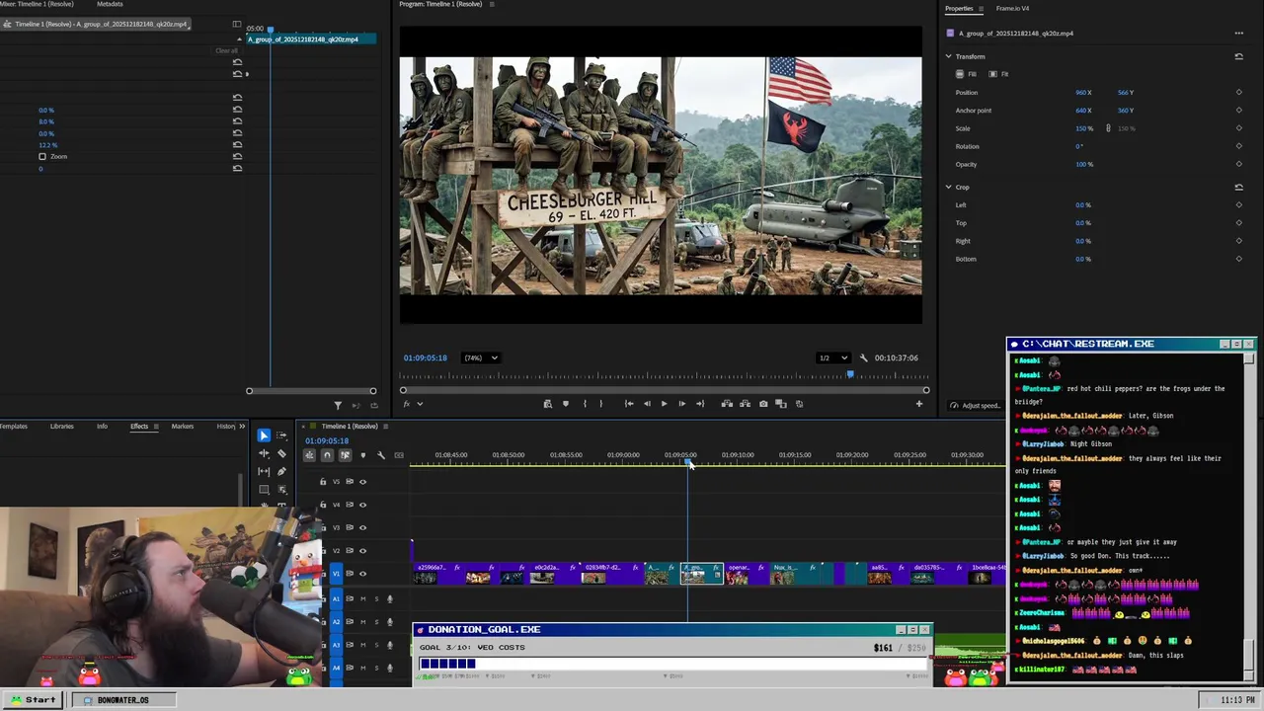Open the playback resolution 1/2 dropdown
Image resolution: width=1264 pixels, height=711 pixels.
[832, 357]
